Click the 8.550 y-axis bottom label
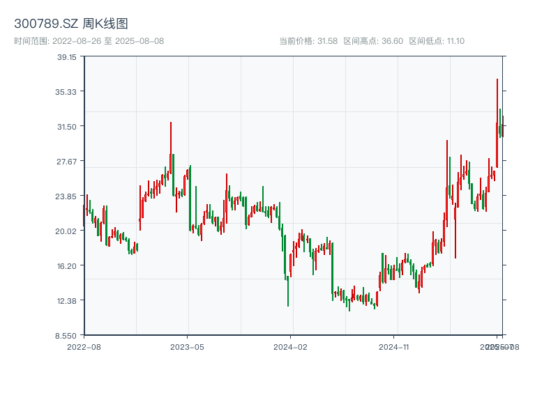This screenshot has width=558, height=418. 67,336
